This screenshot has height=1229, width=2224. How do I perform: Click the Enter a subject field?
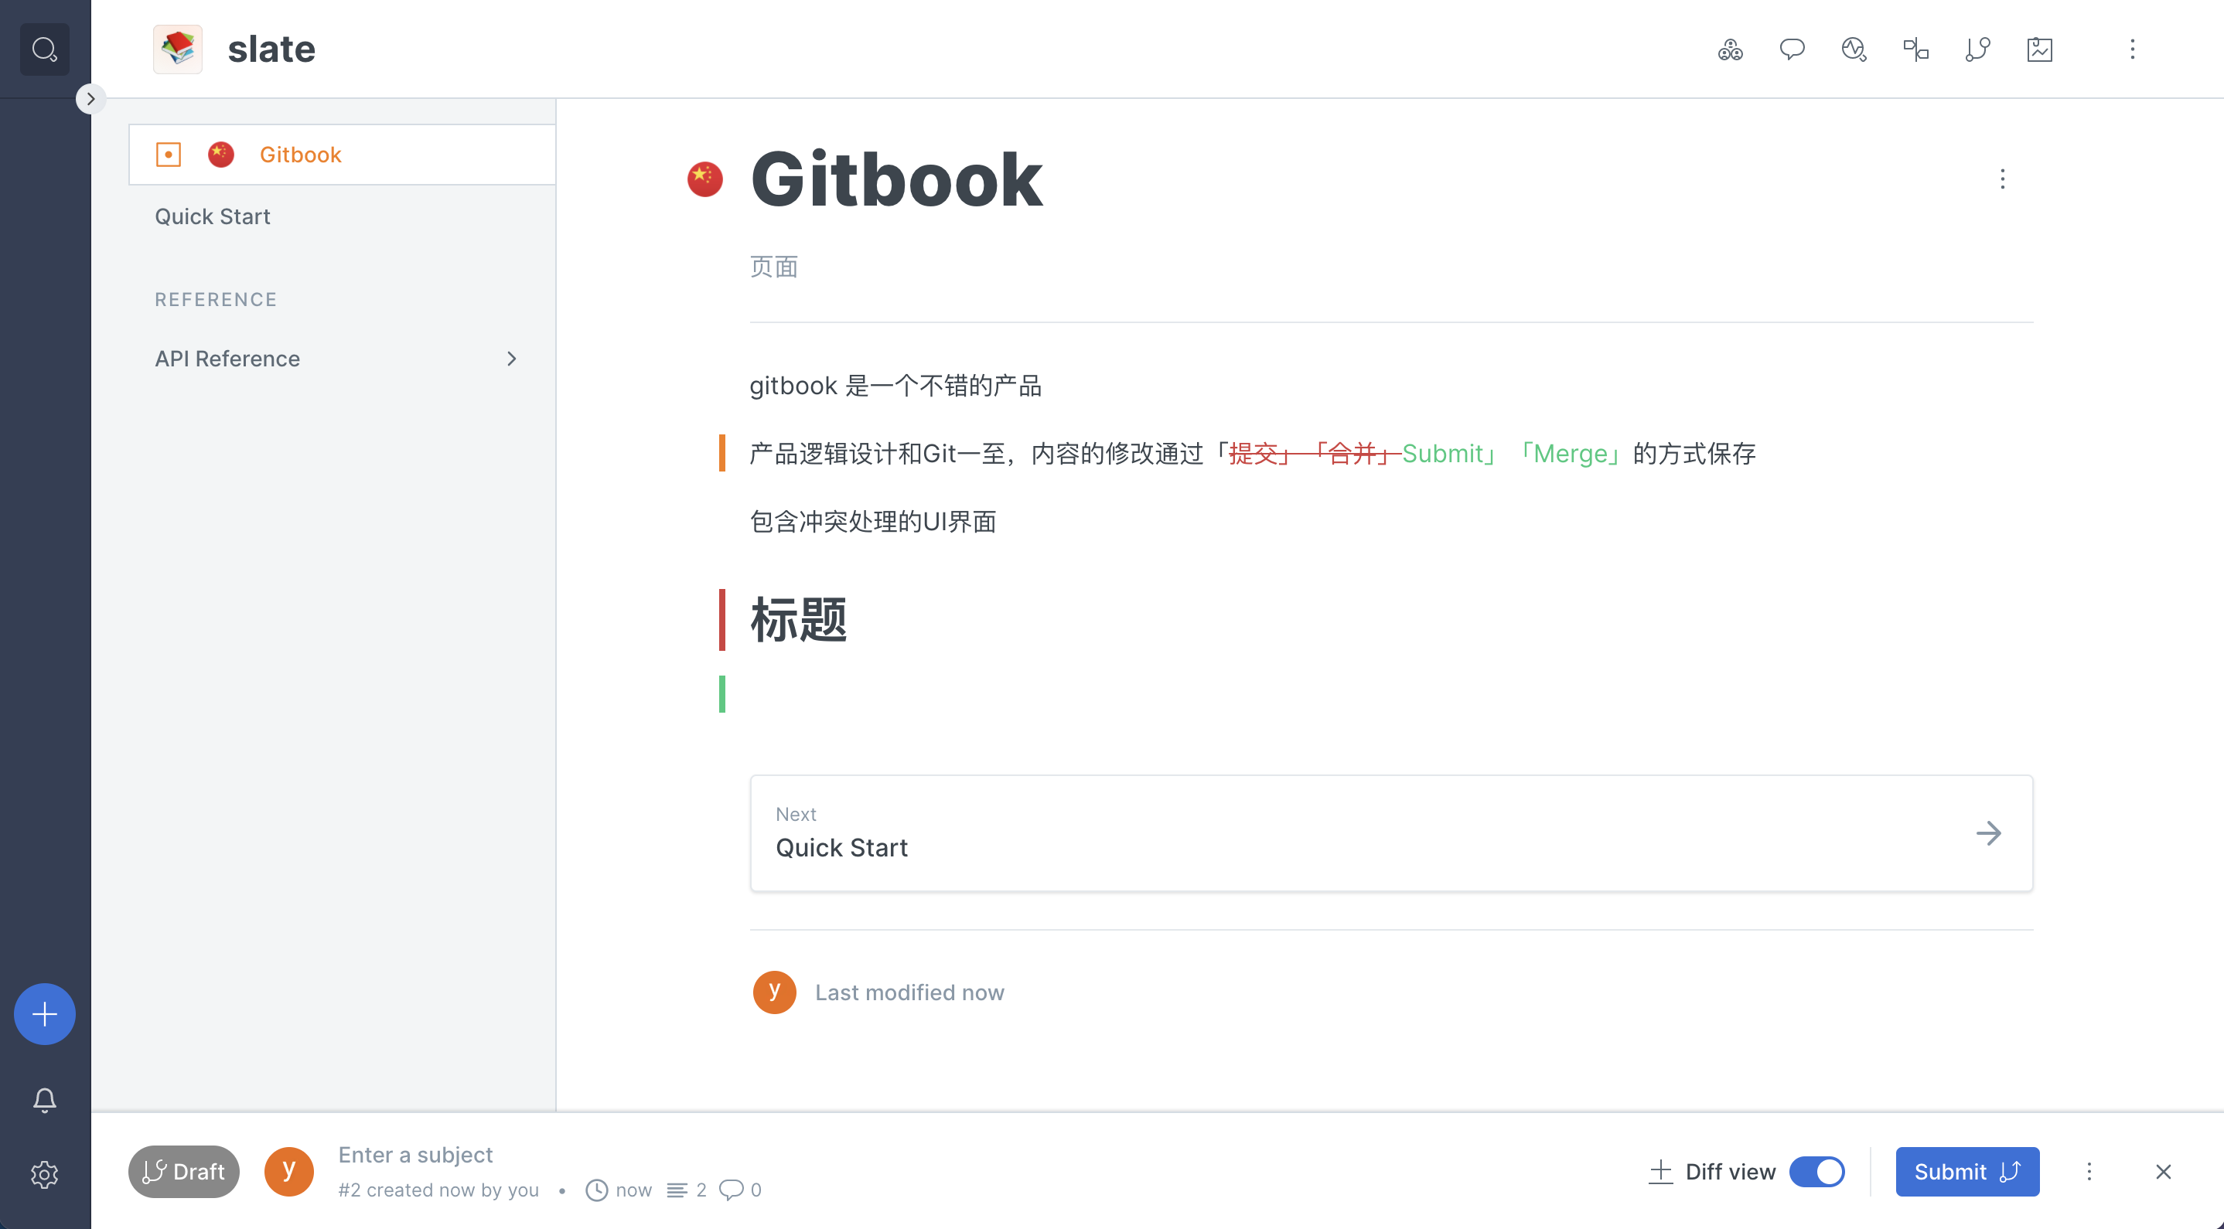point(414,1154)
